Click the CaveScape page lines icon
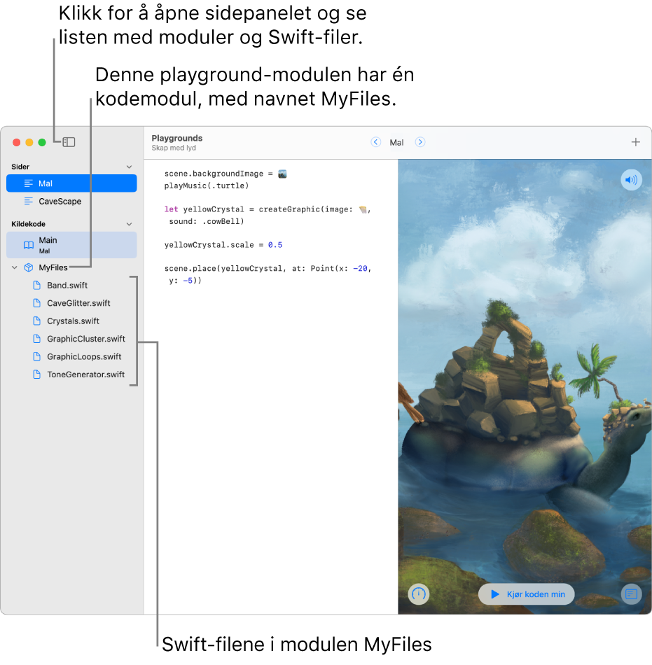The width and height of the screenshot is (652, 665). pyautogui.click(x=29, y=201)
